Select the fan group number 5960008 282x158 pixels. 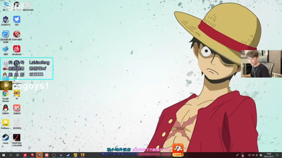click(x=36, y=74)
